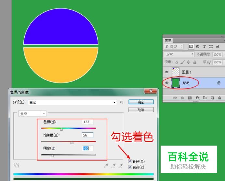Click the pixel layer filter icon
Image resolution: width=225 pixels, height=181 pixels.
(x=191, y=46)
